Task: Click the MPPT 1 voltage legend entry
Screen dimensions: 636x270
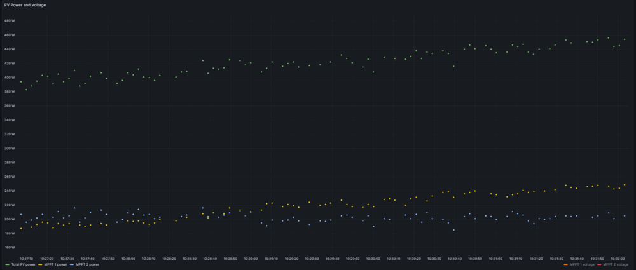Action: [581, 264]
